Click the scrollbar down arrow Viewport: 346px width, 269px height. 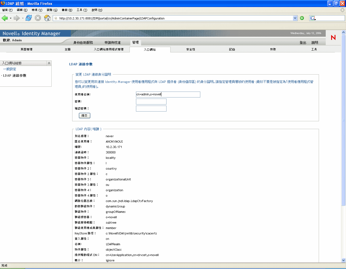(x=344, y=260)
